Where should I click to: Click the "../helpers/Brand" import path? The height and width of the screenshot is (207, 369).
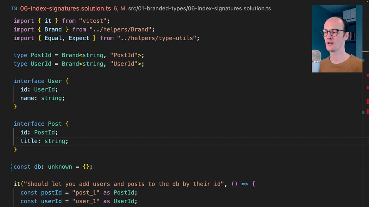tap(122, 30)
